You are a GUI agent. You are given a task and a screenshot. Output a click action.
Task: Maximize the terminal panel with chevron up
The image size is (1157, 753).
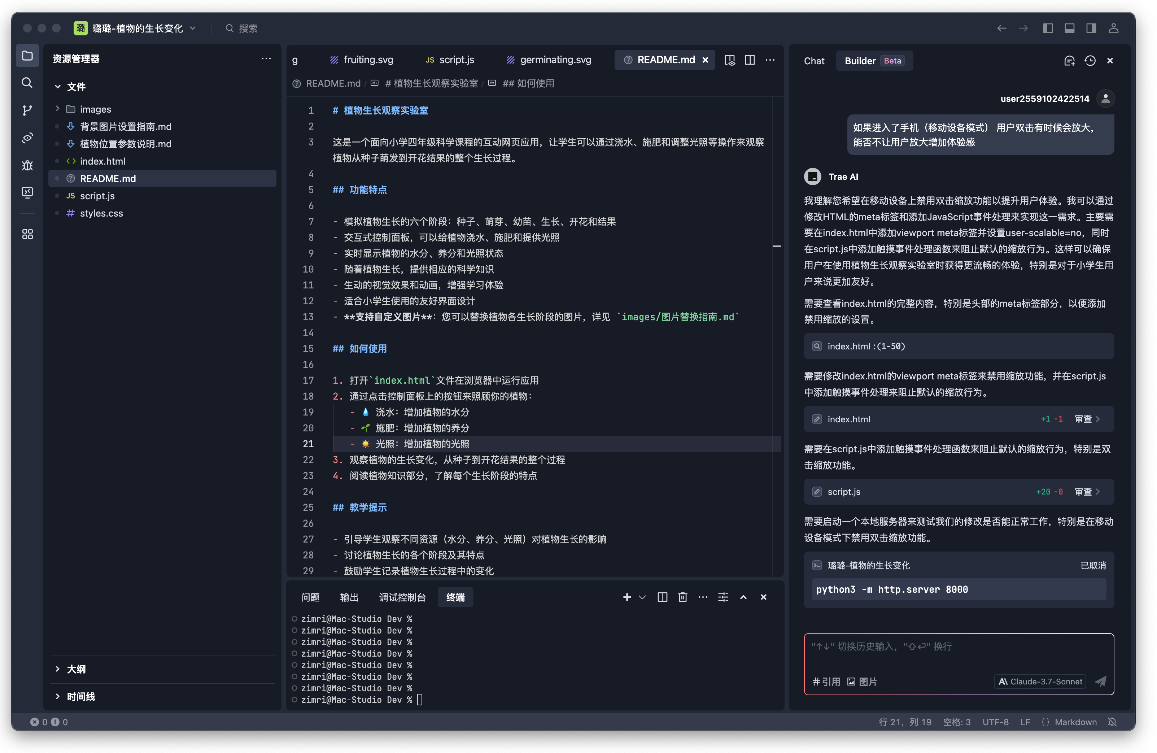743,597
